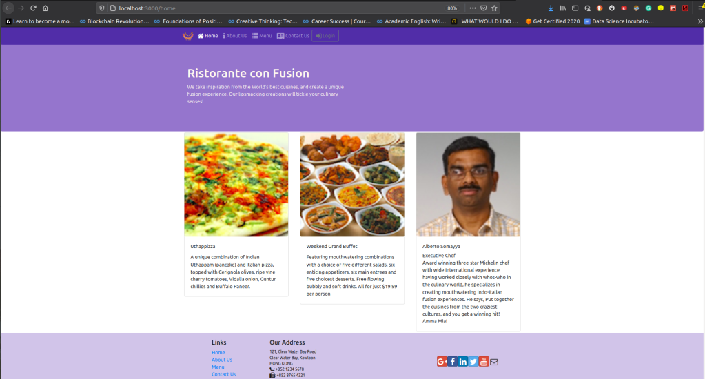Open About Us in the navbar

pyautogui.click(x=235, y=36)
